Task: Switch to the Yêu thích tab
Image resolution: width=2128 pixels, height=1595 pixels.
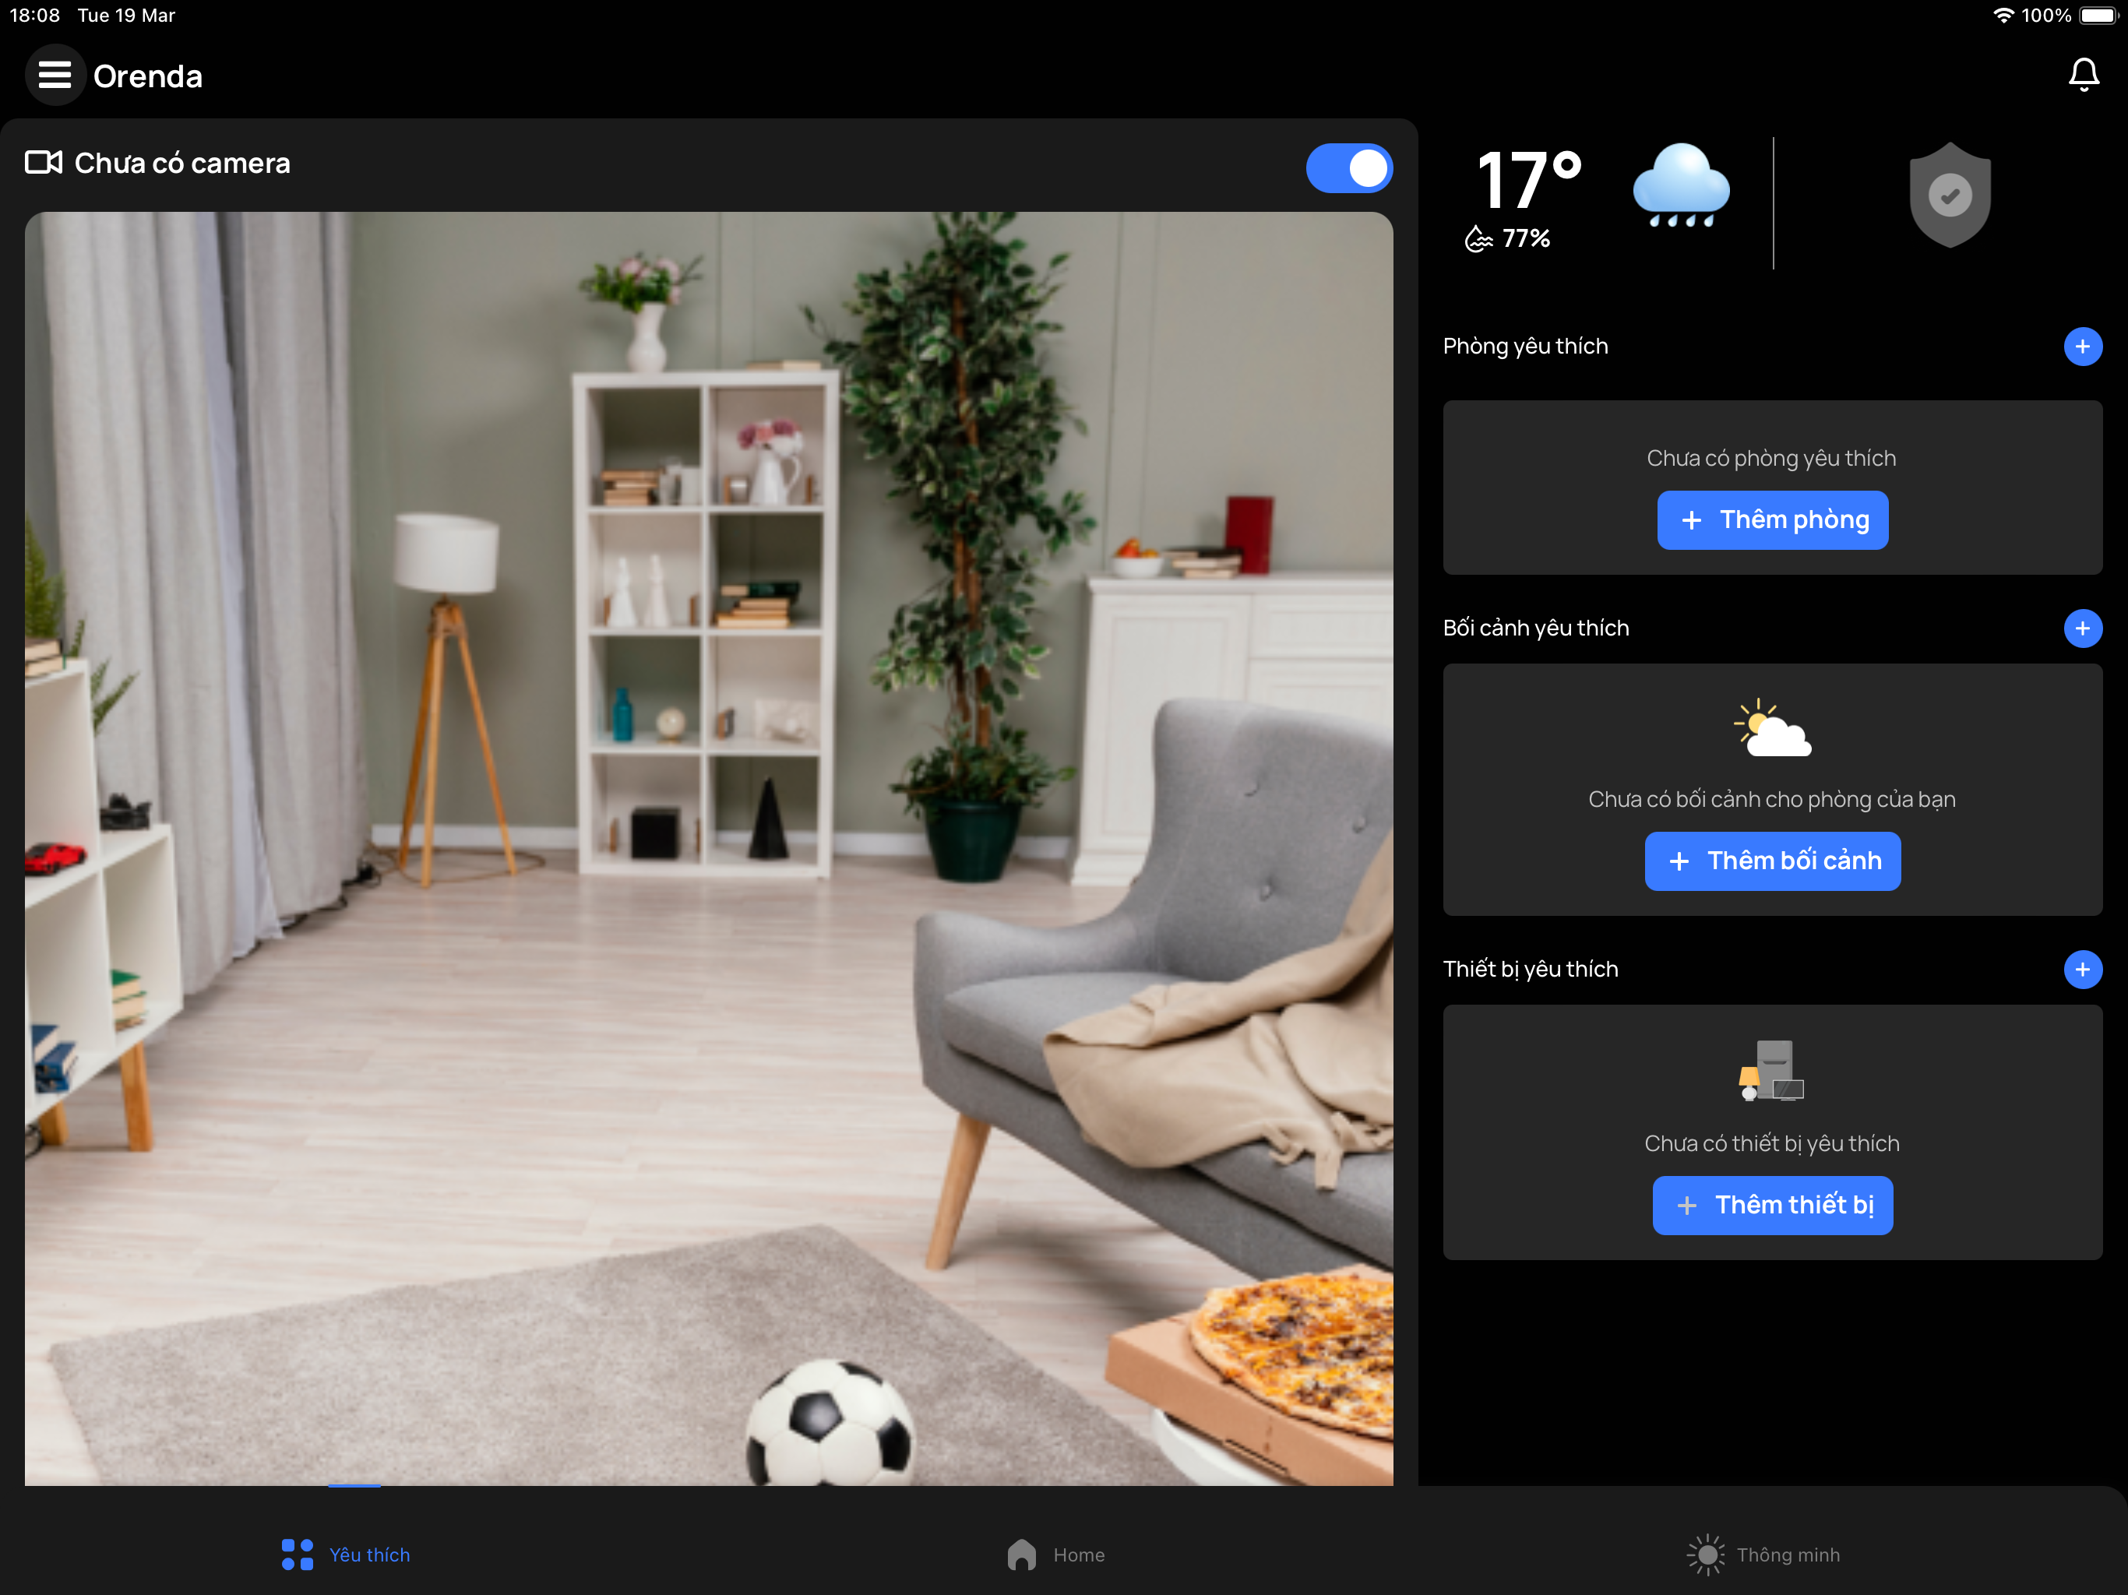Action: click(347, 1555)
